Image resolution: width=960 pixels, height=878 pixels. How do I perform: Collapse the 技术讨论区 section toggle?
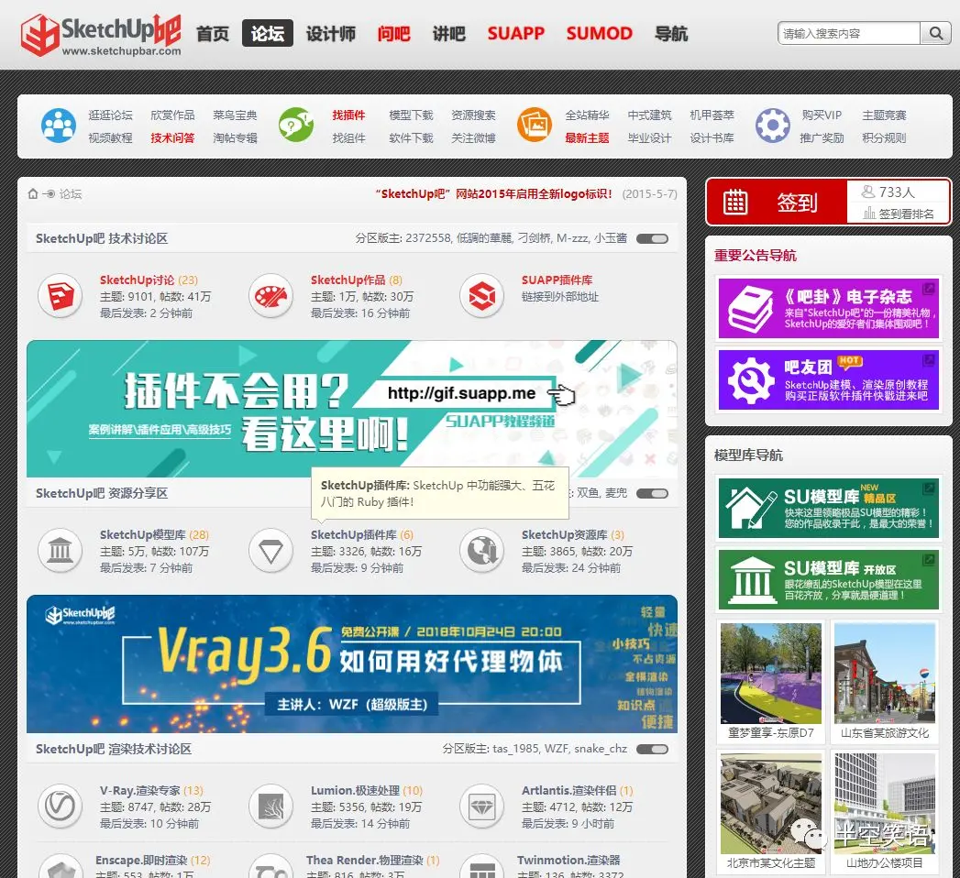[652, 238]
